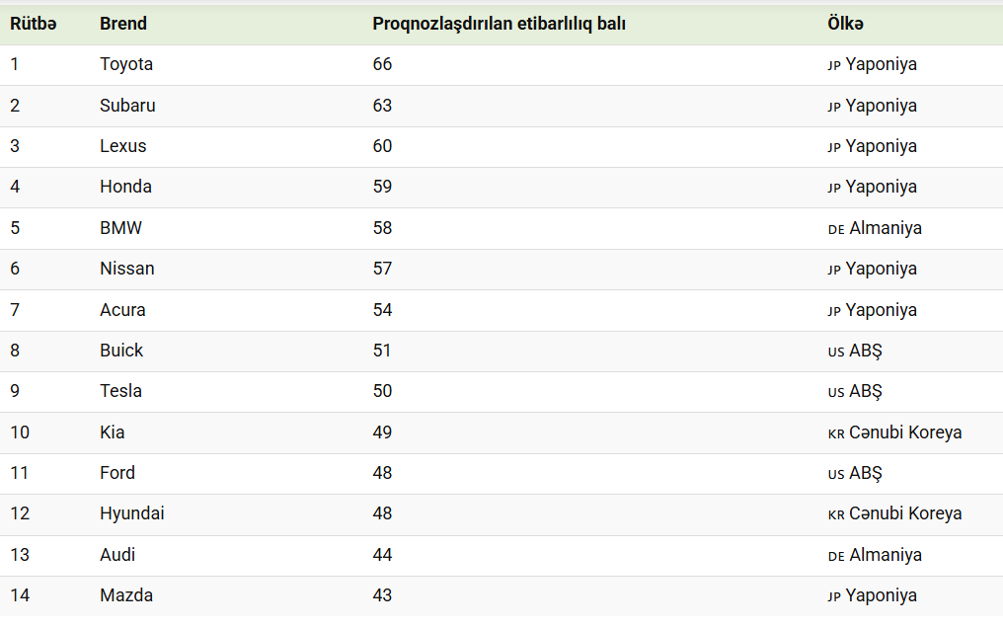Click Acura's reliability score 54
This screenshot has width=1003, height=628.
click(x=382, y=309)
